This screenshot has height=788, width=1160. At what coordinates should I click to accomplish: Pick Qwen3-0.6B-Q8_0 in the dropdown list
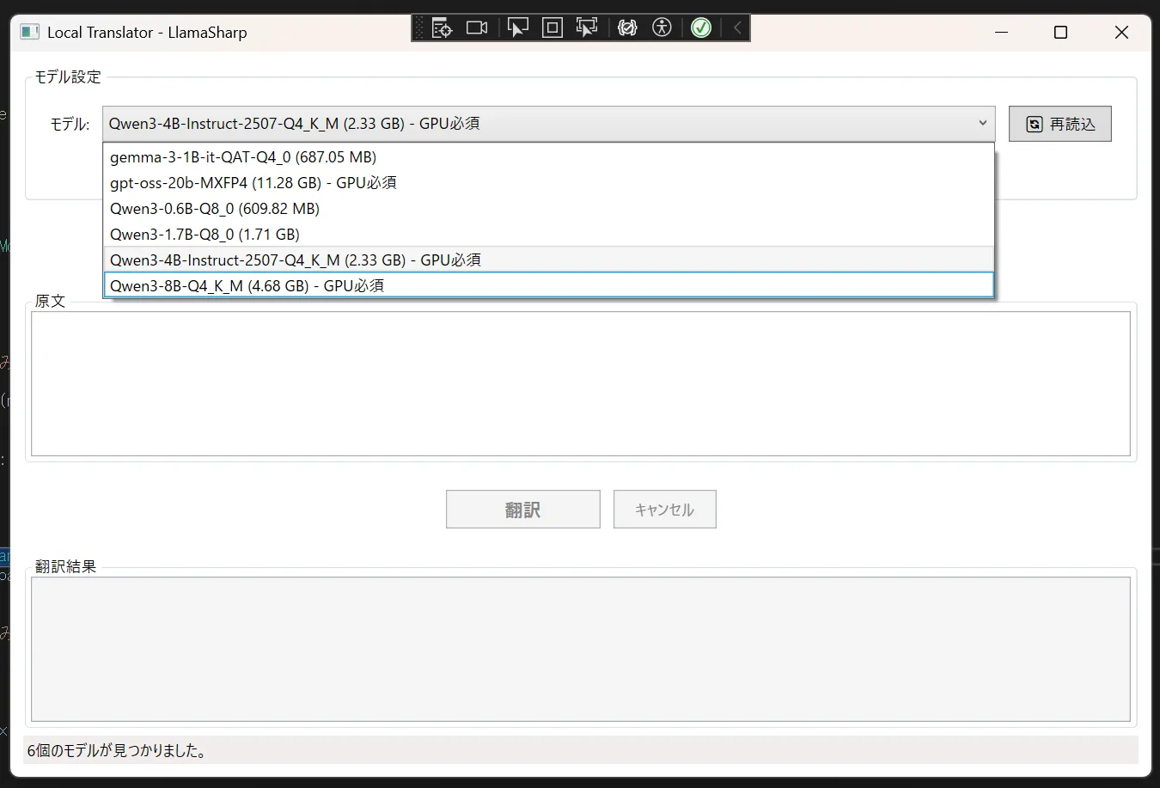pos(215,209)
